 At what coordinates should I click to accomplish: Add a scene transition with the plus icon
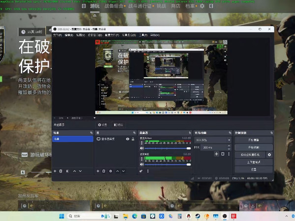[x=216, y=154]
